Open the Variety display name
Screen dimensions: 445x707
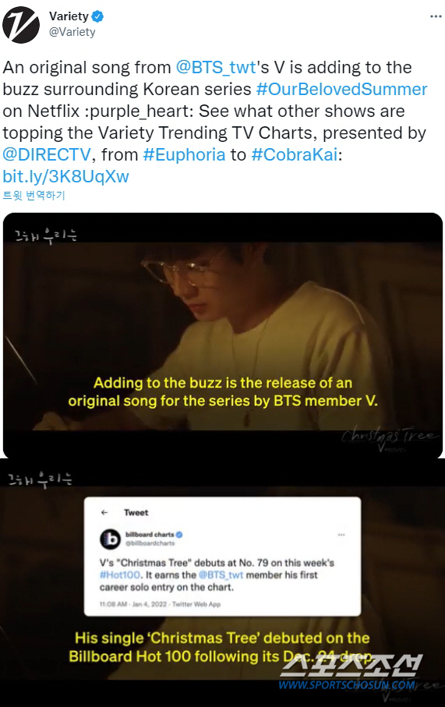(x=69, y=16)
